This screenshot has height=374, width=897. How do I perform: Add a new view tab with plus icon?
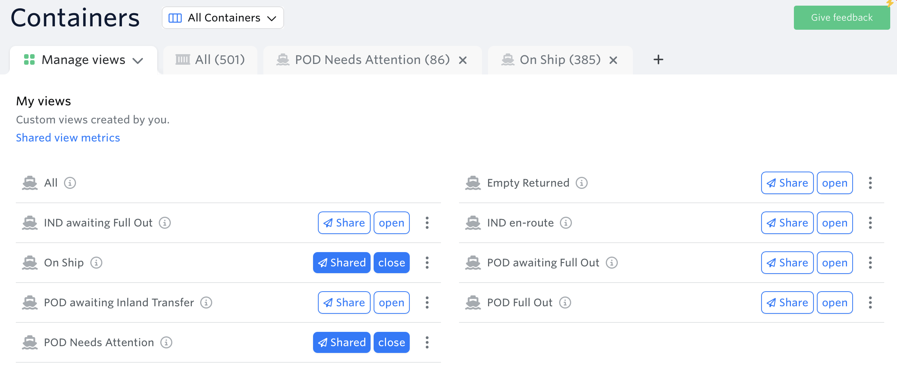tap(658, 60)
